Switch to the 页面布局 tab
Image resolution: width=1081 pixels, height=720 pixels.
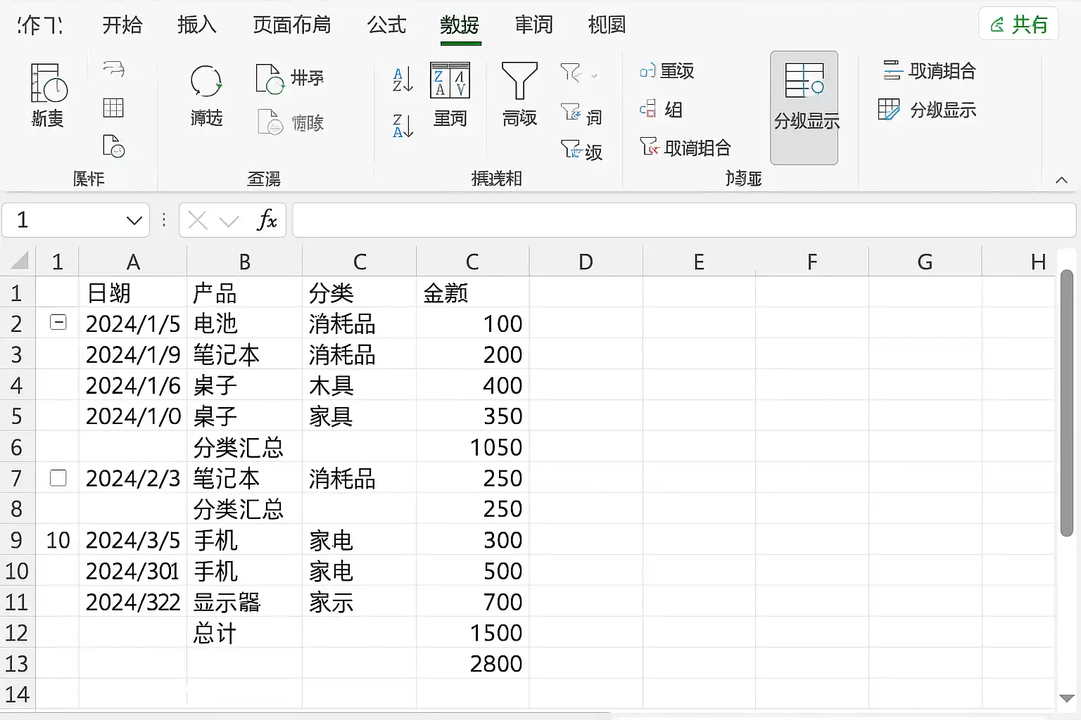pyautogui.click(x=291, y=25)
